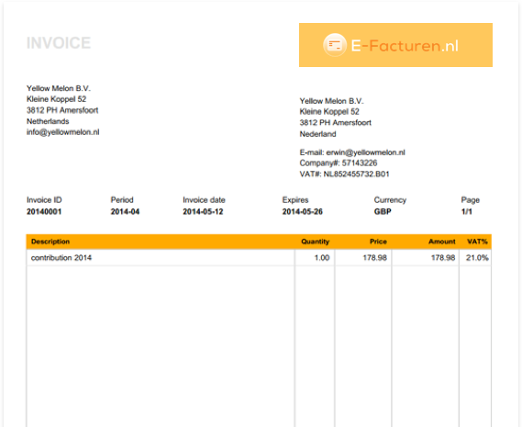
Task: Click the Description column header
Action: [50, 242]
